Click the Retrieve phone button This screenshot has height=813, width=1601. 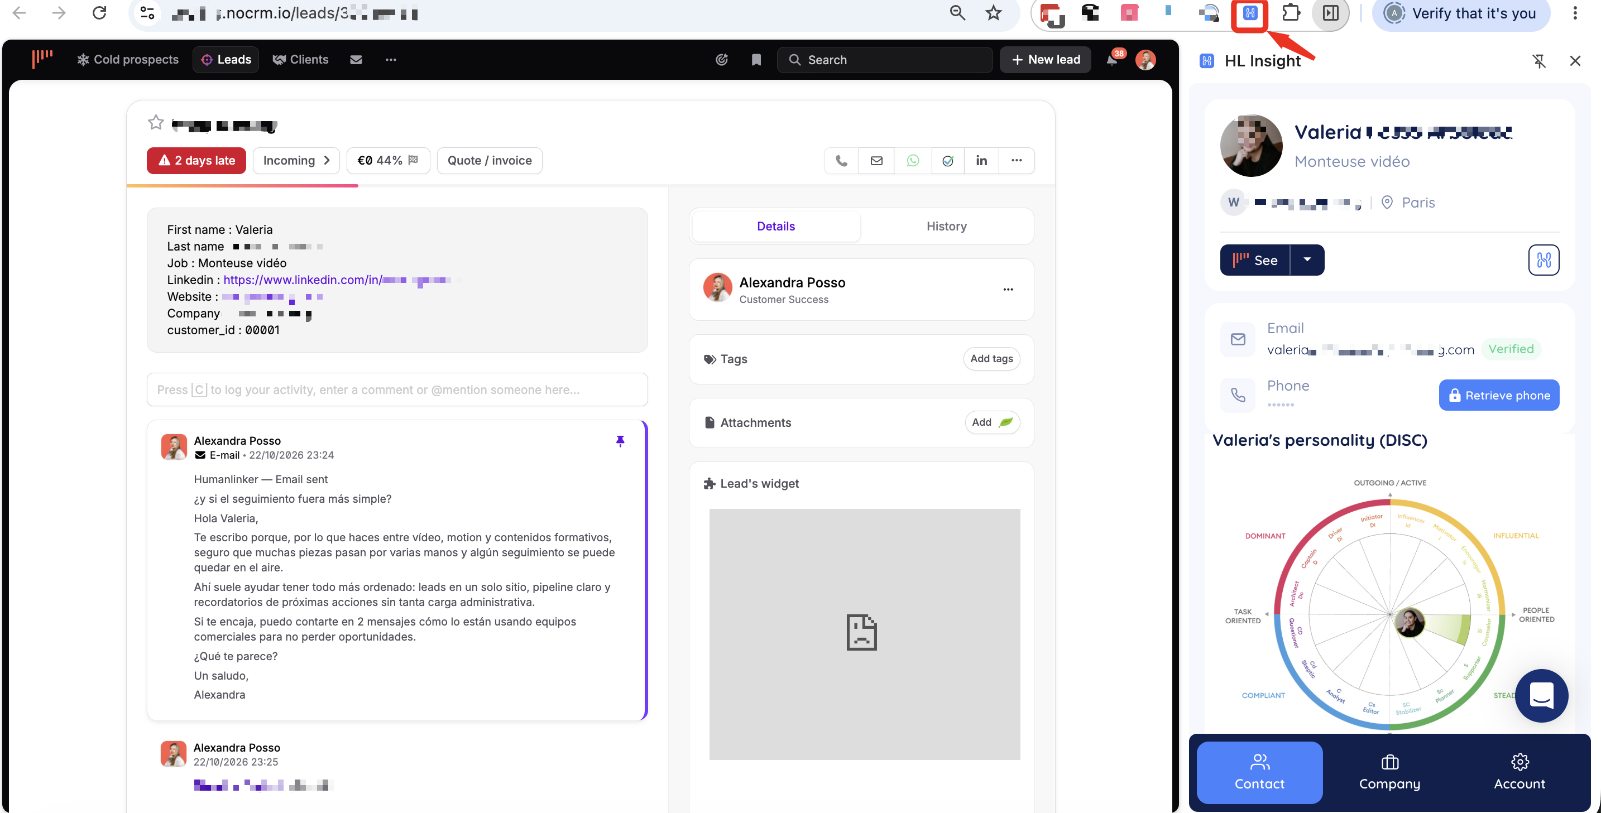tap(1498, 395)
